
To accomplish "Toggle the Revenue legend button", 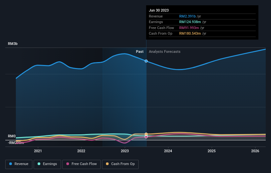I will [19, 164].
